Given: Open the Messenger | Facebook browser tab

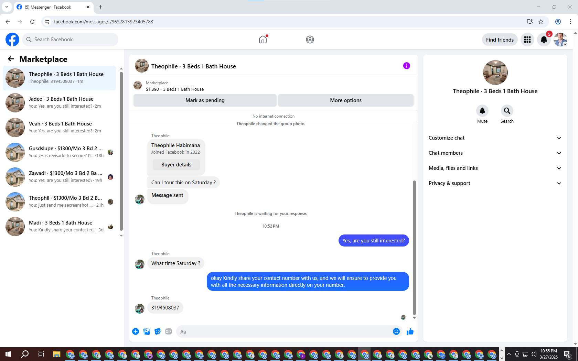Looking at the screenshot, I should [x=53, y=7].
